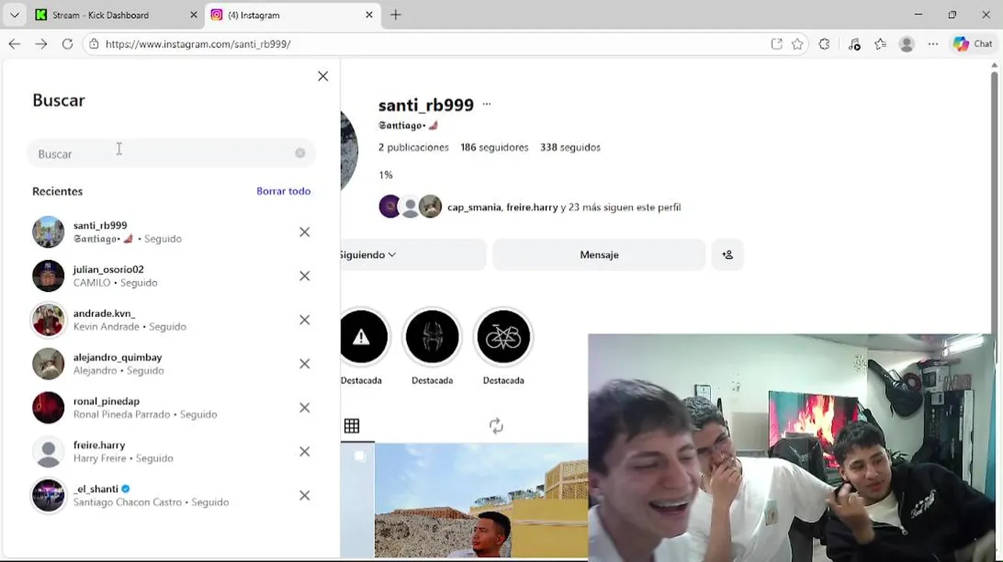Viewport: 1003px width, 562px height.
Task: Go forward in browser history
Action: click(41, 44)
